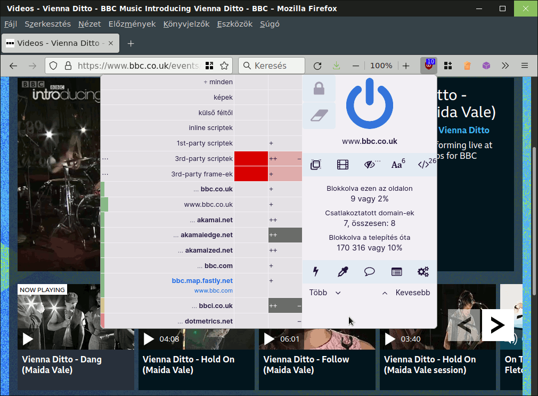Click the bbc.map.fastly.net domain entry
Viewport: 538px width, 396px height.
click(x=202, y=281)
